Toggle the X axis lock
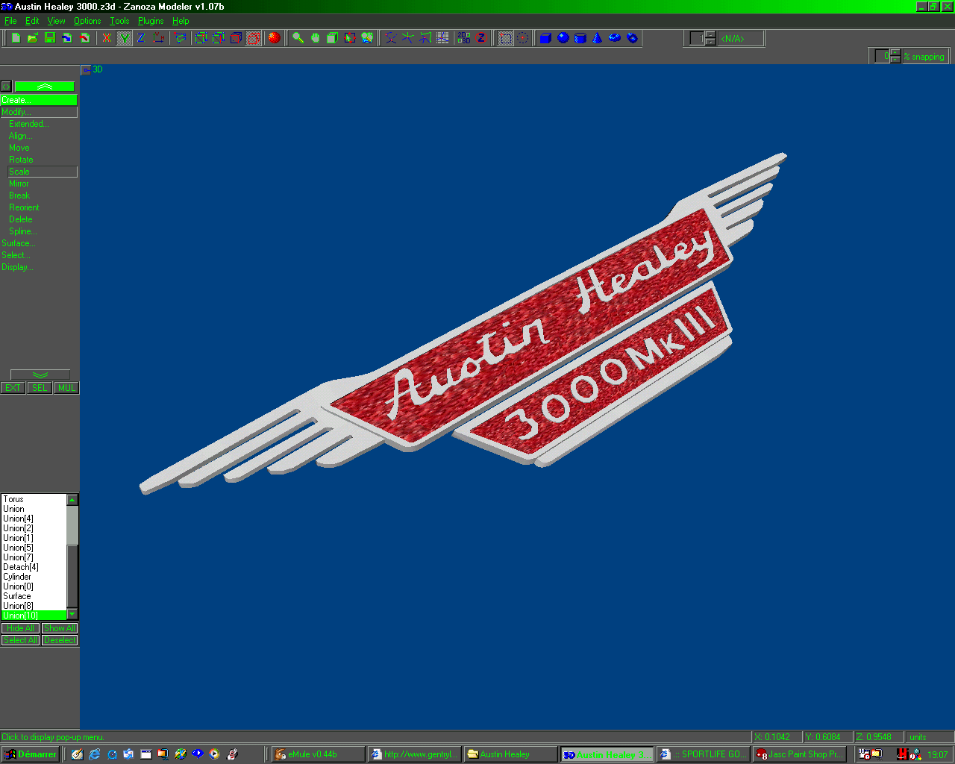 [x=107, y=38]
